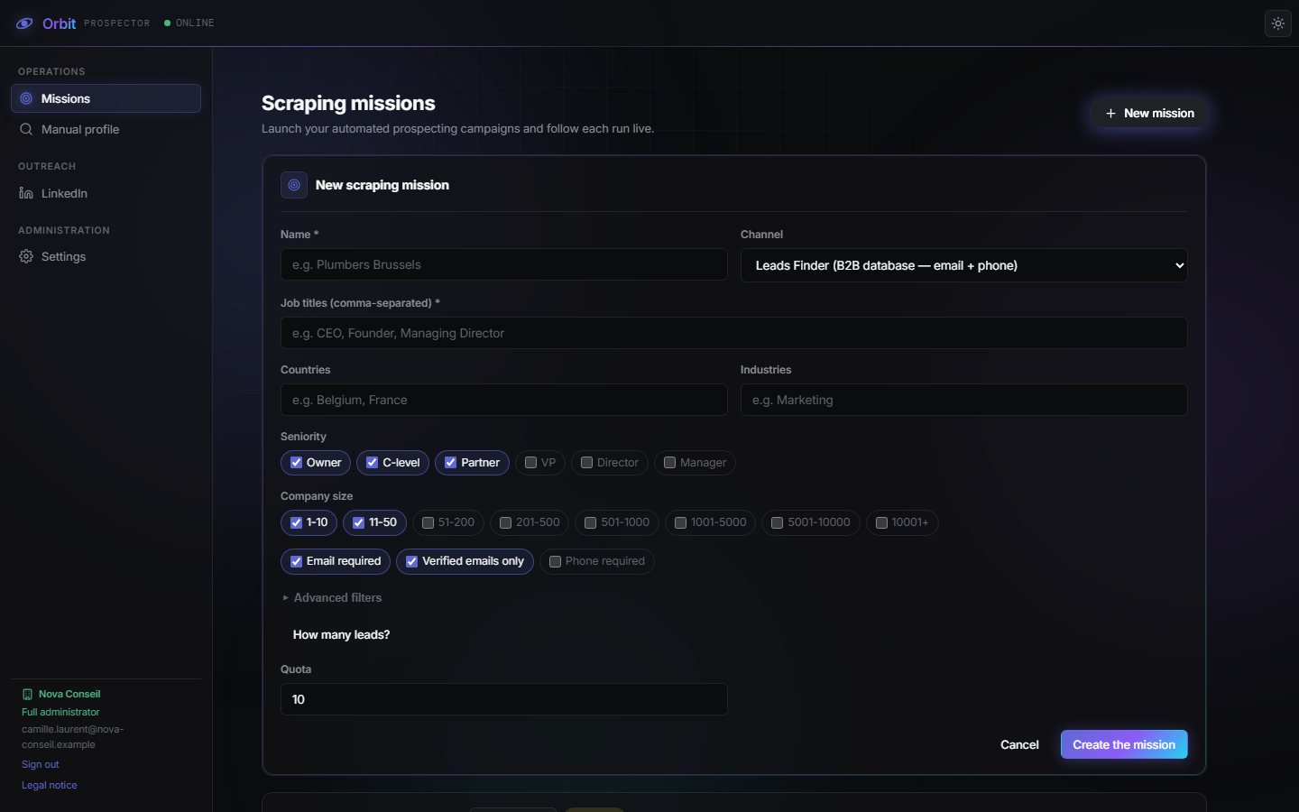The width and height of the screenshot is (1299, 812).
Task: Click the Missions target icon in sidebar
Action: point(26,98)
